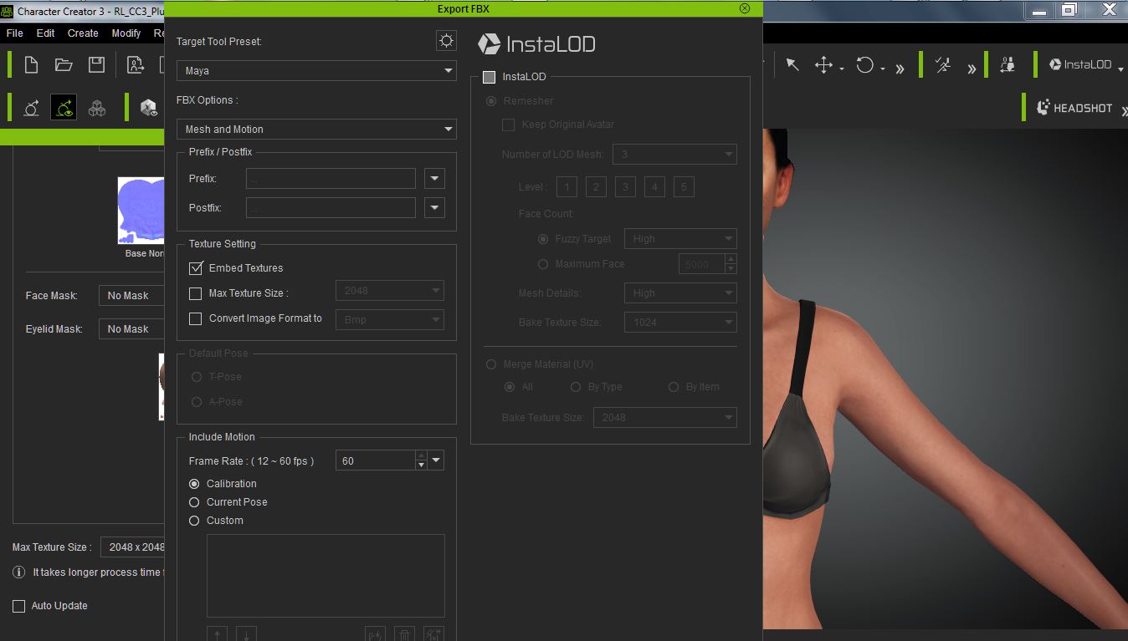Open the Postfix preset dropdown arrow
Image resolution: width=1128 pixels, height=641 pixels.
[x=434, y=208]
